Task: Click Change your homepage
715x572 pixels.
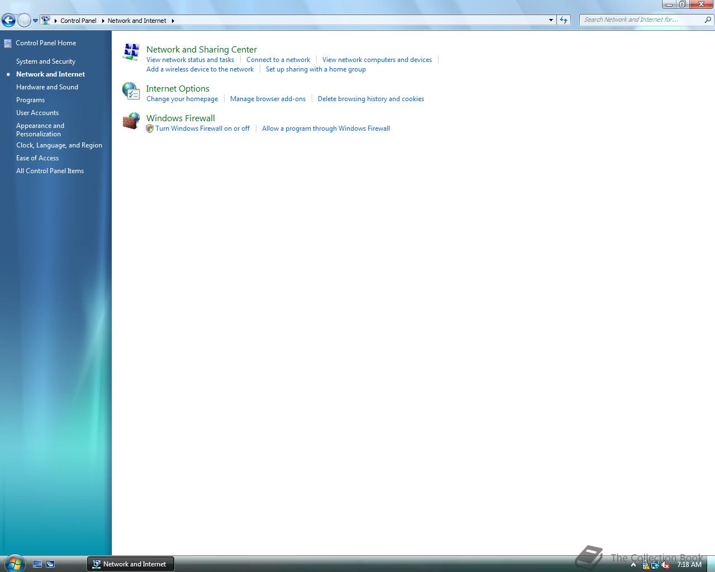Action: pyautogui.click(x=182, y=99)
